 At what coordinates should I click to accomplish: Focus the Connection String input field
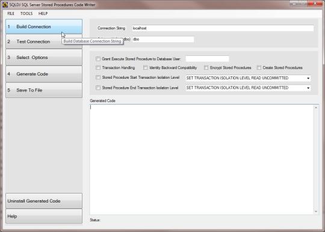223,28
